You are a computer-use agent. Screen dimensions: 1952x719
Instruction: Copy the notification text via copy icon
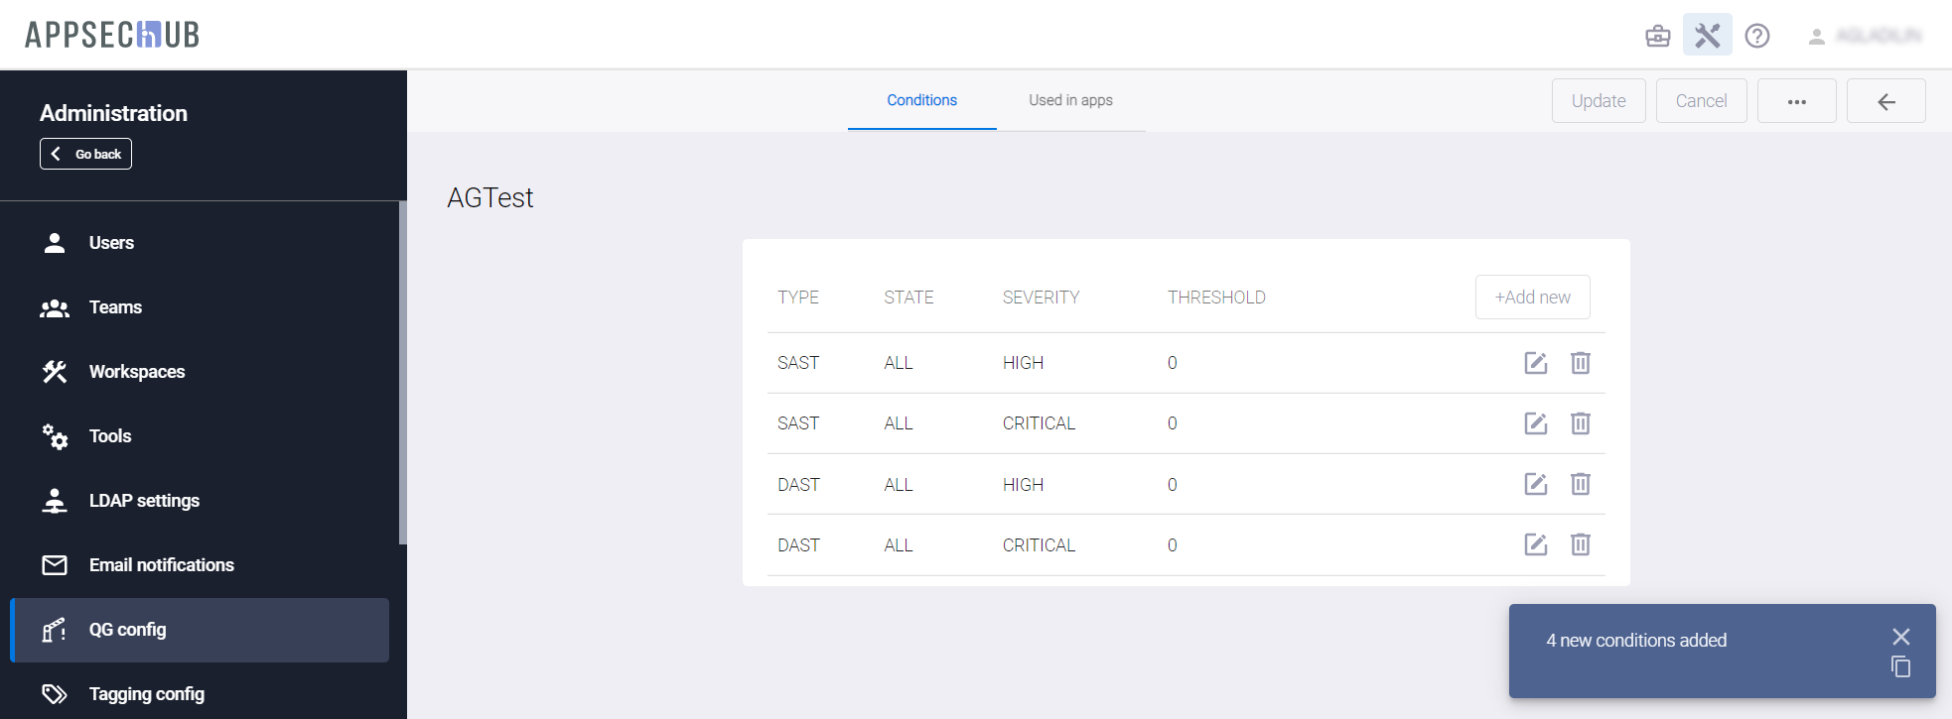[x=1900, y=667]
